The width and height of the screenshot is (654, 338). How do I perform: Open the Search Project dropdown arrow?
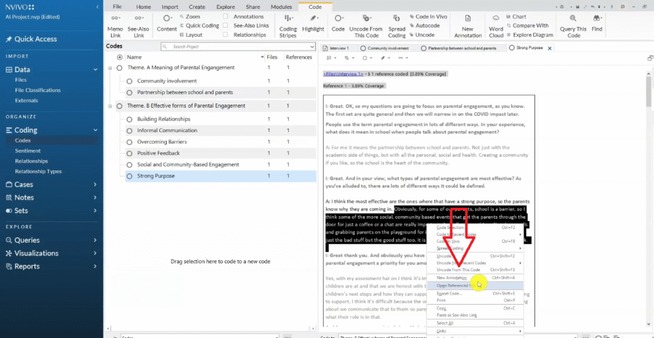tap(312, 47)
